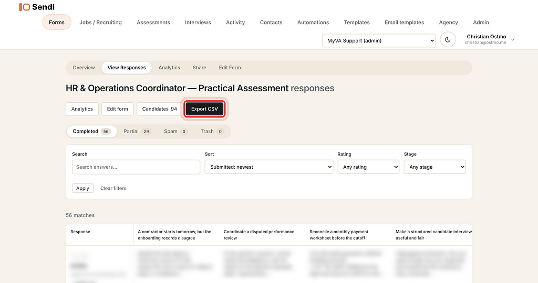Open the Sort dropdown showing Submitted: newest
The image size is (538, 283).
pyautogui.click(x=268, y=167)
